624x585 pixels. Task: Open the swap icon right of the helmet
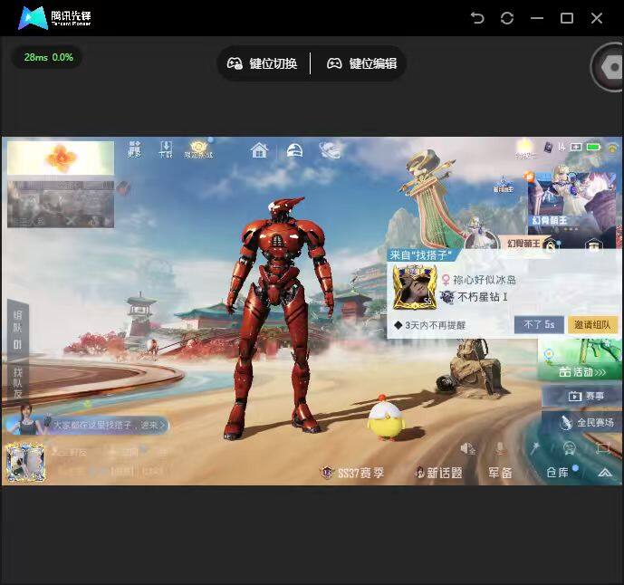(x=331, y=149)
